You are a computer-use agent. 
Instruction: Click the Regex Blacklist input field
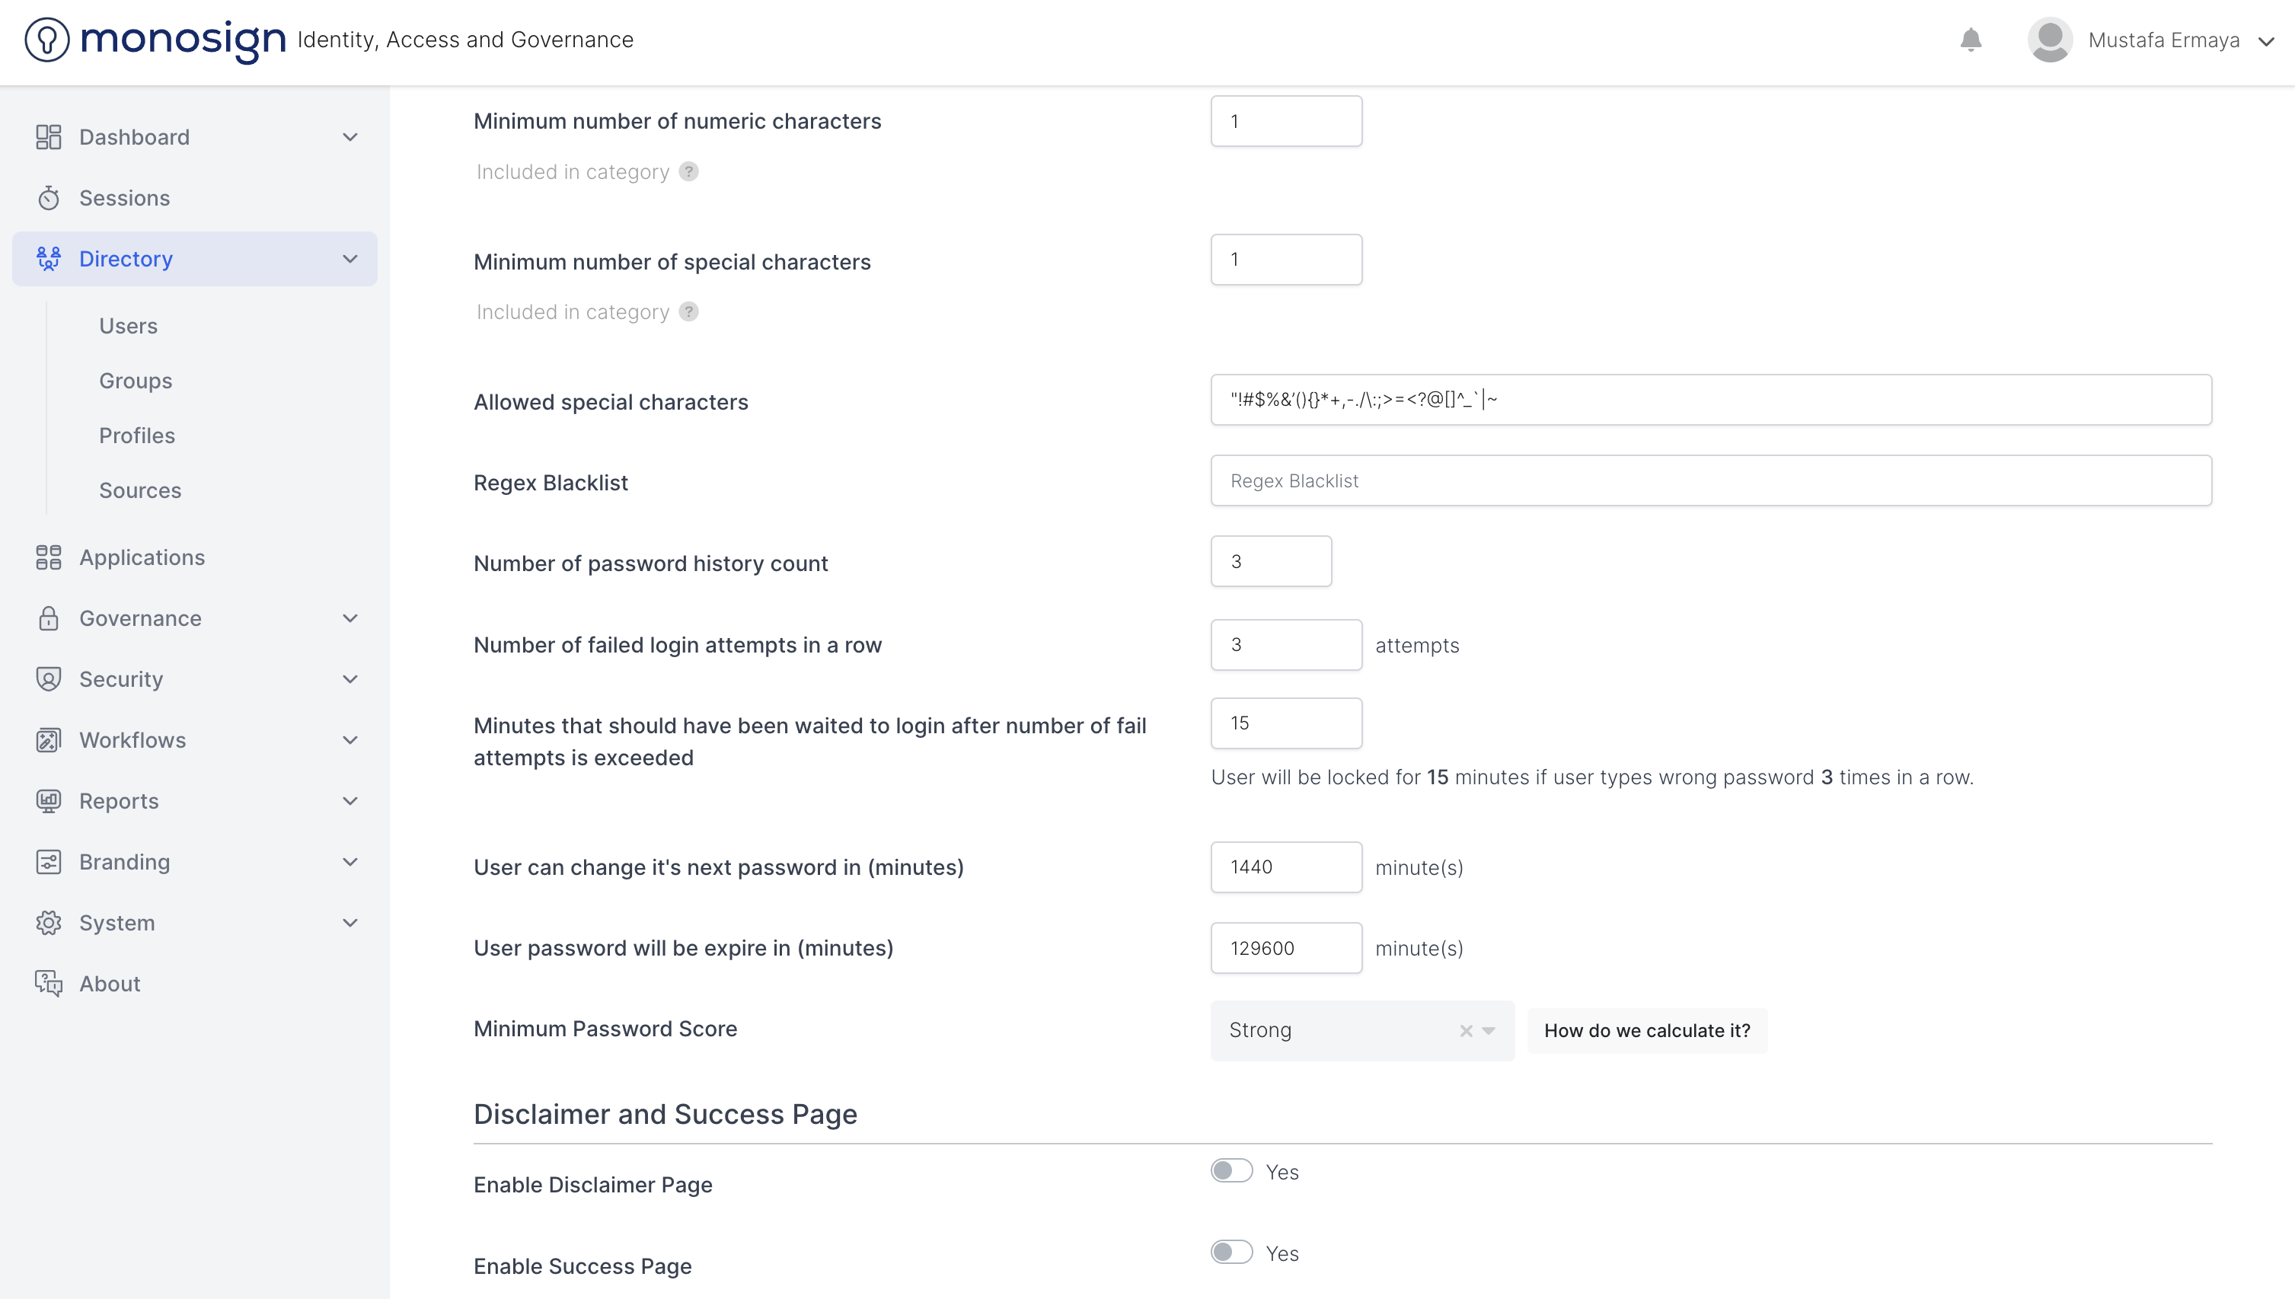1710,481
